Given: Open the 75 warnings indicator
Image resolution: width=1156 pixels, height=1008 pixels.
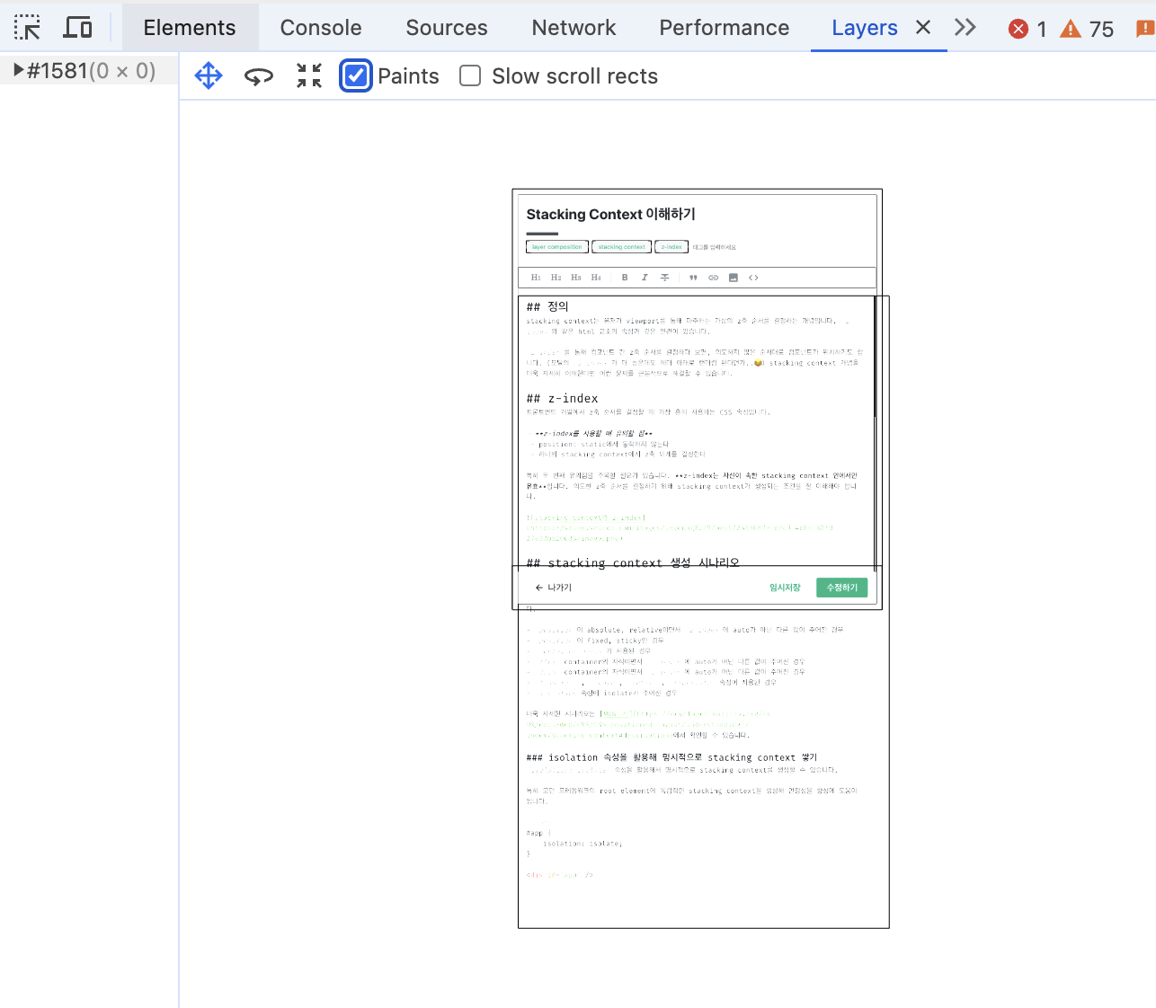Looking at the screenshot, I should pos(1087,29).
